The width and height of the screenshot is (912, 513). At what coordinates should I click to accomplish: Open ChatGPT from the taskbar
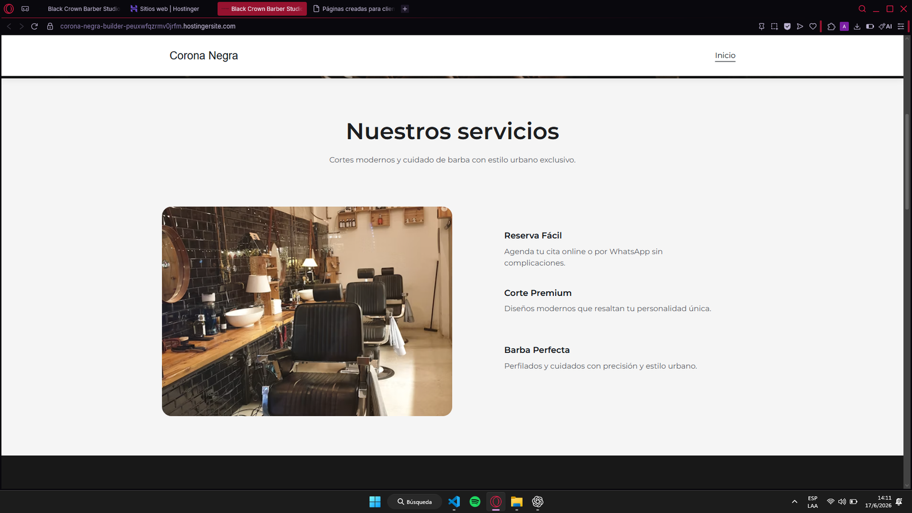pyautogui.click(x=538, y=502)
